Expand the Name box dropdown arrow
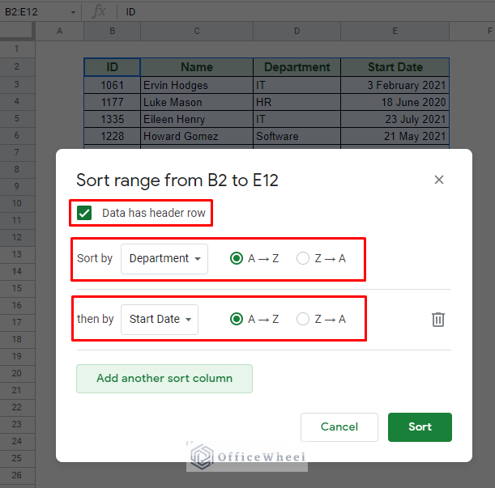 73,12
